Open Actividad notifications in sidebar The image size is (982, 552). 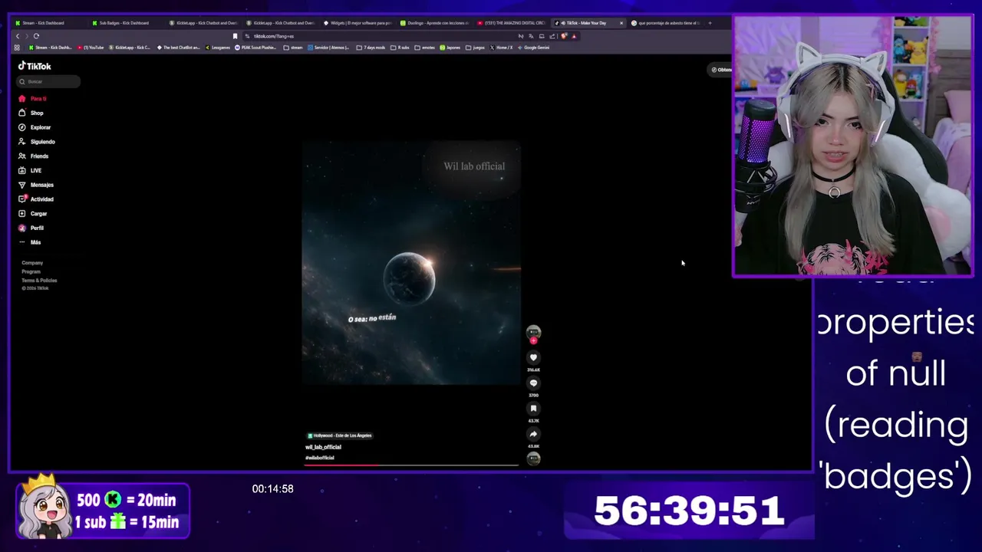pos(36,199)
